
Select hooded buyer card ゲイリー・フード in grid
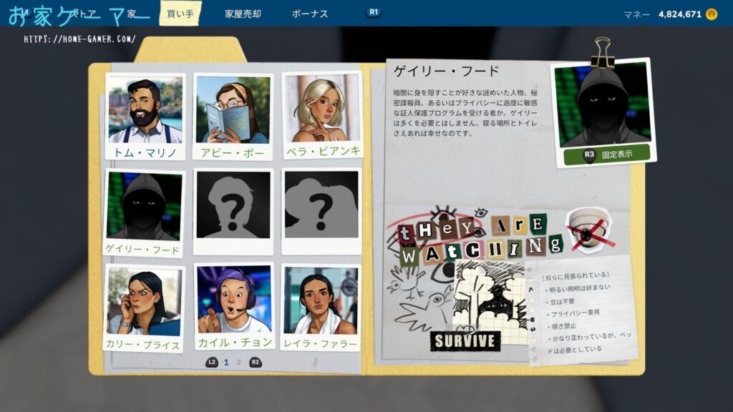143,213
